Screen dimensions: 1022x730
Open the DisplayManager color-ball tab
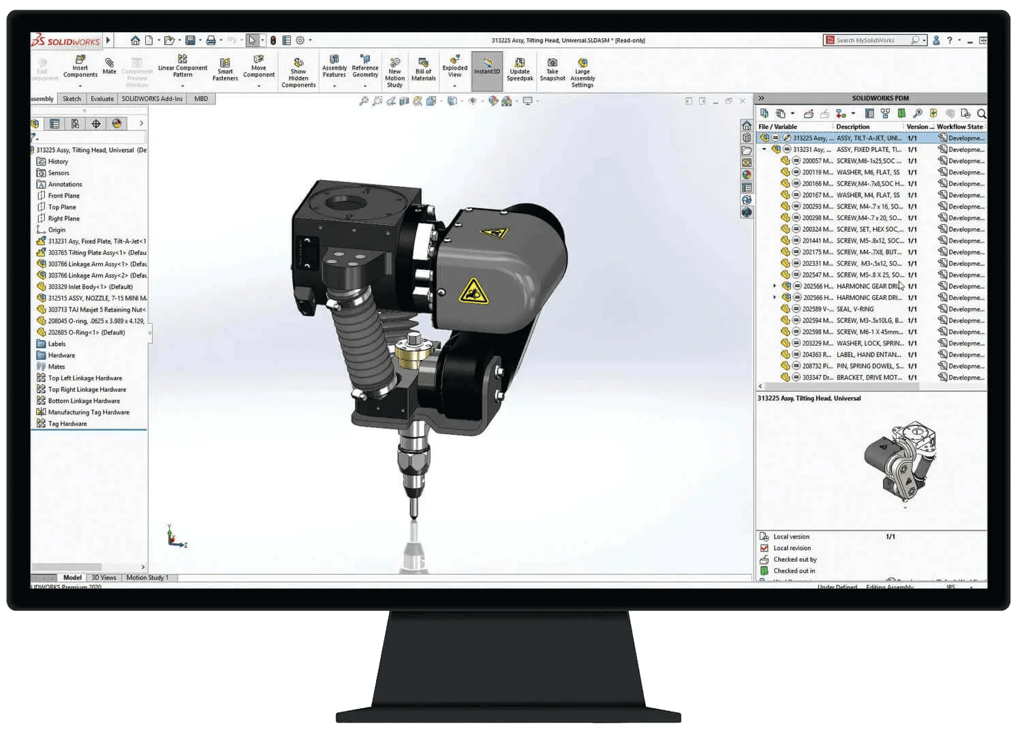pos(117,123)
